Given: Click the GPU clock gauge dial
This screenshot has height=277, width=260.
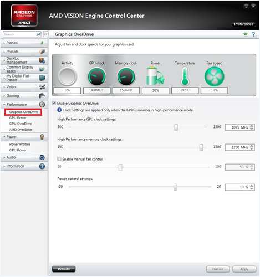Looking at the screenshot, I should (x=96, y=76).
